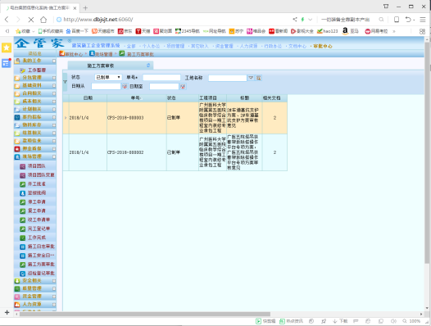
Task: Open the 停工申请 sidebar link
Action: (x=37, y=202)
